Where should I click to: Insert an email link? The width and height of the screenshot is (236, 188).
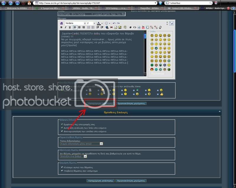116,27
